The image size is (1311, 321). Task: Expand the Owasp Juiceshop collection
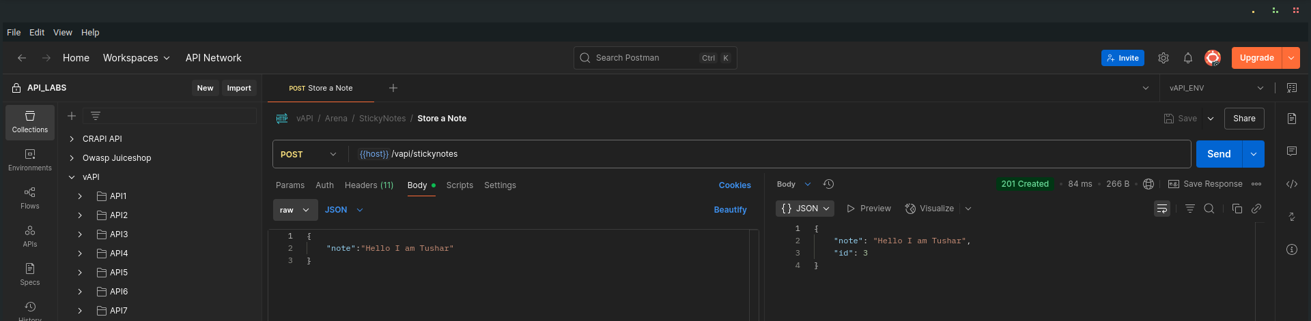tap(72, 158)
